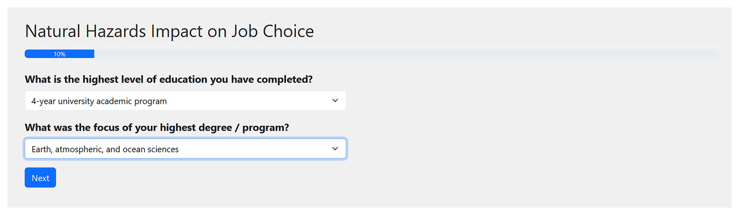Click the word "completed?" in the first question
The width and height of the screenshot is (739, 215).
click(x=286, y=79)
